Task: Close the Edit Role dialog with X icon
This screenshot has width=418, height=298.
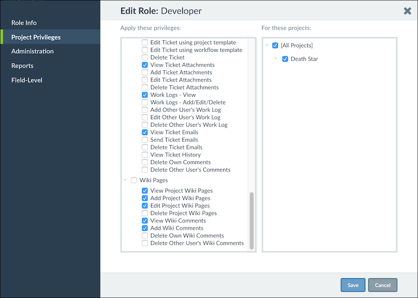Action: point(408,11)
